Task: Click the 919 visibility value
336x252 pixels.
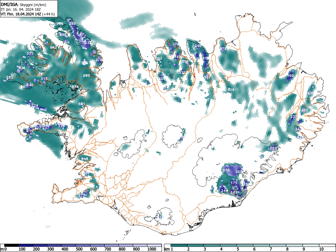Action: click(x=231, y=90)
